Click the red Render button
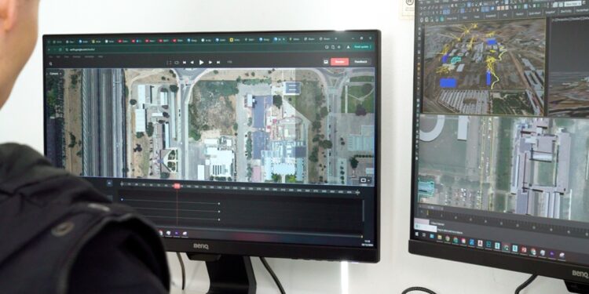 pos(339,61)
